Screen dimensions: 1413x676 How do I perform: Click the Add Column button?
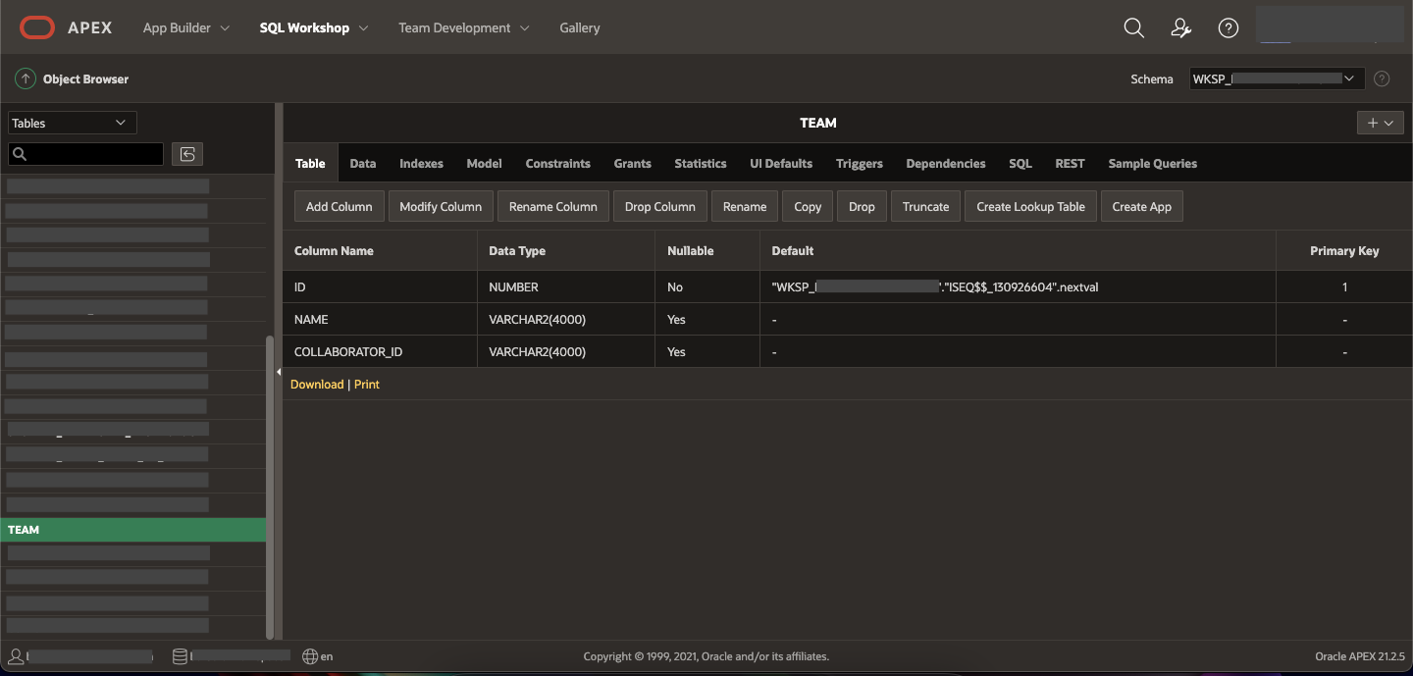340,206
